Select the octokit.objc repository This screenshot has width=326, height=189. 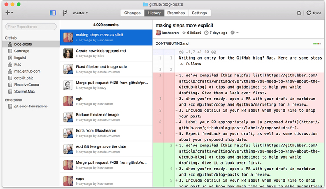coord(31,78)
